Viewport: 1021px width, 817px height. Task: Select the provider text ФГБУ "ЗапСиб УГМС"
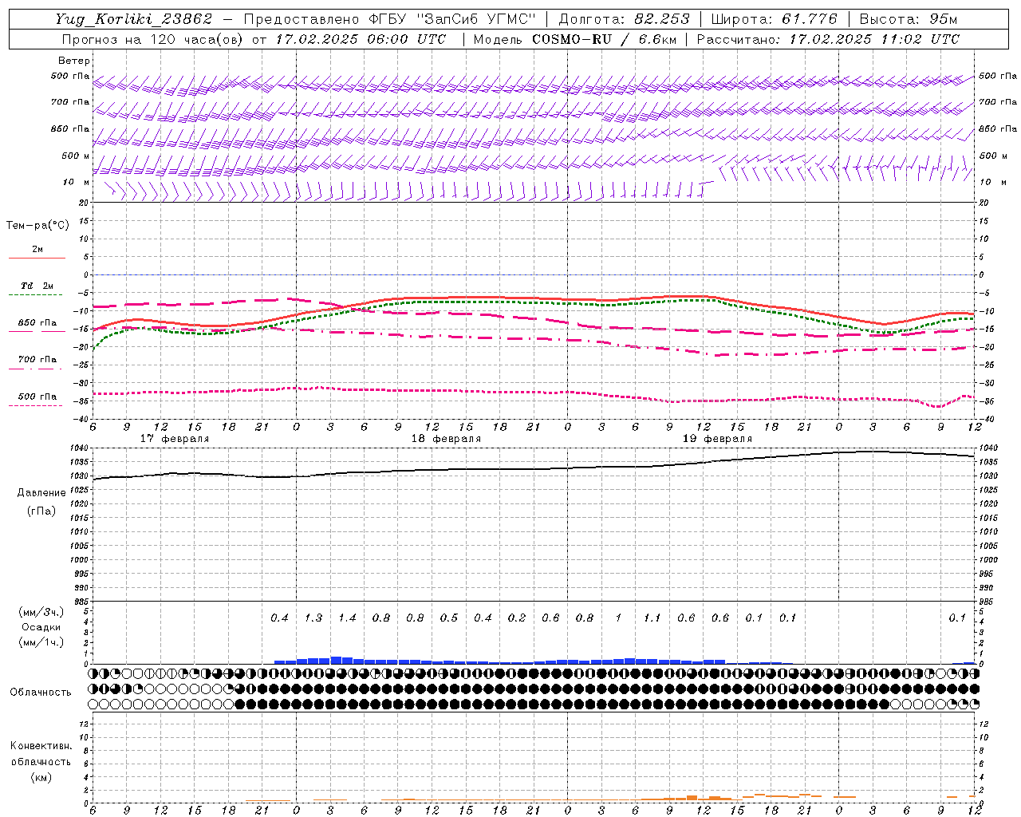pos(452,19)
